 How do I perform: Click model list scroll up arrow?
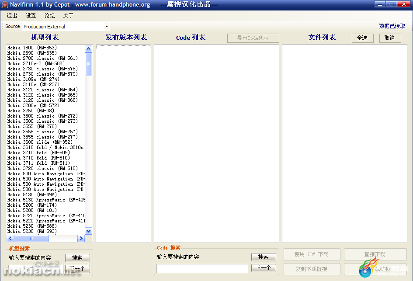(88, 49)
